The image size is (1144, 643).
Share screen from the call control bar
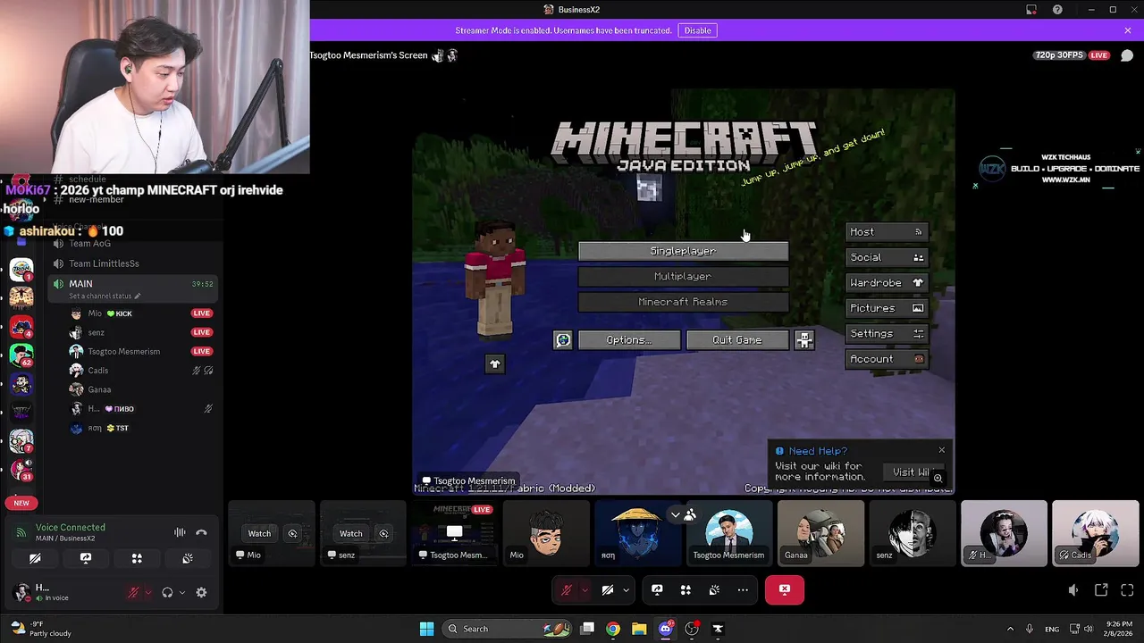[x=657, y=589]
